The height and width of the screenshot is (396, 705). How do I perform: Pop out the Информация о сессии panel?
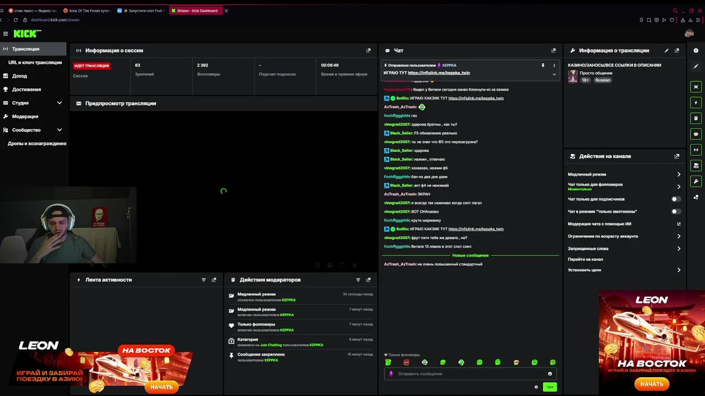coord(368,51)
